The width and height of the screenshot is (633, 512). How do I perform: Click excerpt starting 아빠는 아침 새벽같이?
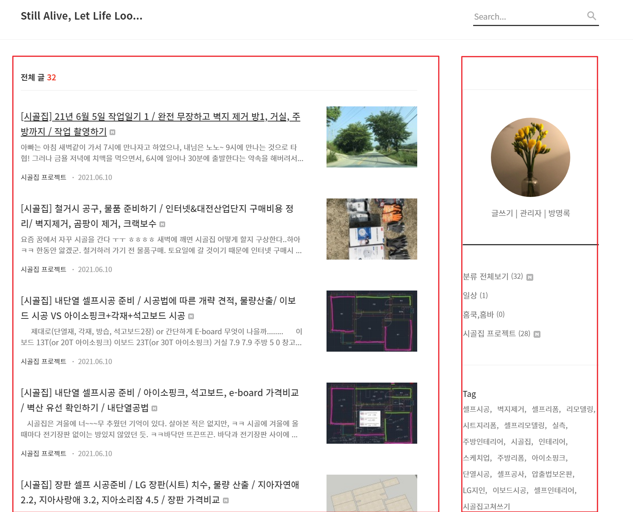[x=162, y=153]
